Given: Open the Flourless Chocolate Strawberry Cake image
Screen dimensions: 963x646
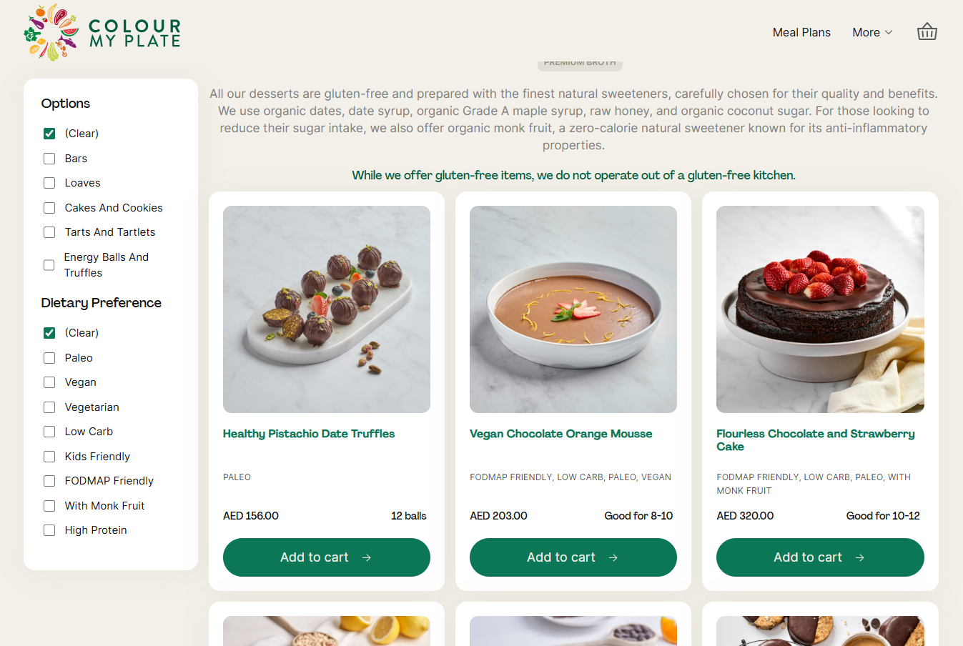Looking at the screenshot, I should tap(820, 309).
